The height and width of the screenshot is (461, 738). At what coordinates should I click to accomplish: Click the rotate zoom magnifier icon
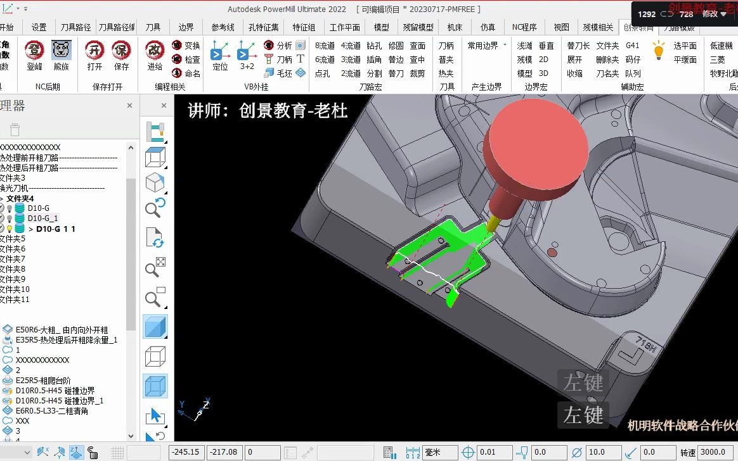pos(155,208)
